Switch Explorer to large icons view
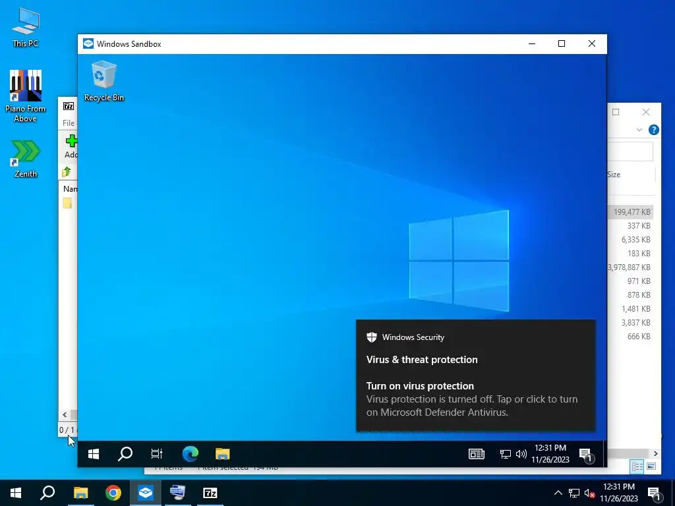This screenshot has width=675, height=506. tap(651, 466)
